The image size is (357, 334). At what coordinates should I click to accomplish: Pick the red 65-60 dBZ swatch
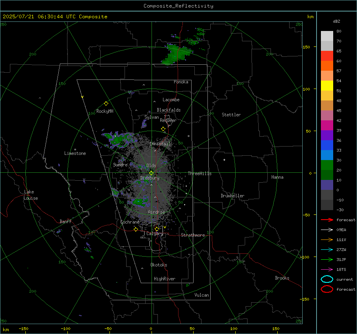click(327, 56)
